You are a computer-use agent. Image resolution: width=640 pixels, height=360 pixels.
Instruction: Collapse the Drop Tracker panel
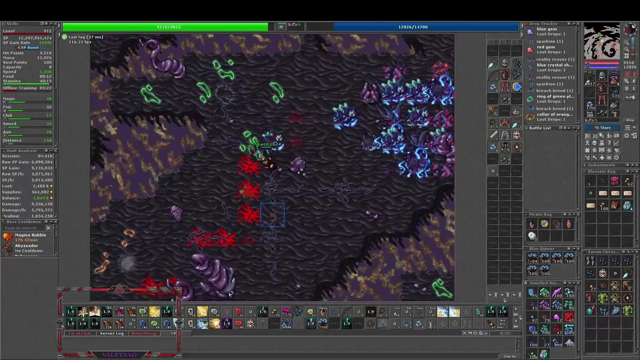click(x=573, y=23)
